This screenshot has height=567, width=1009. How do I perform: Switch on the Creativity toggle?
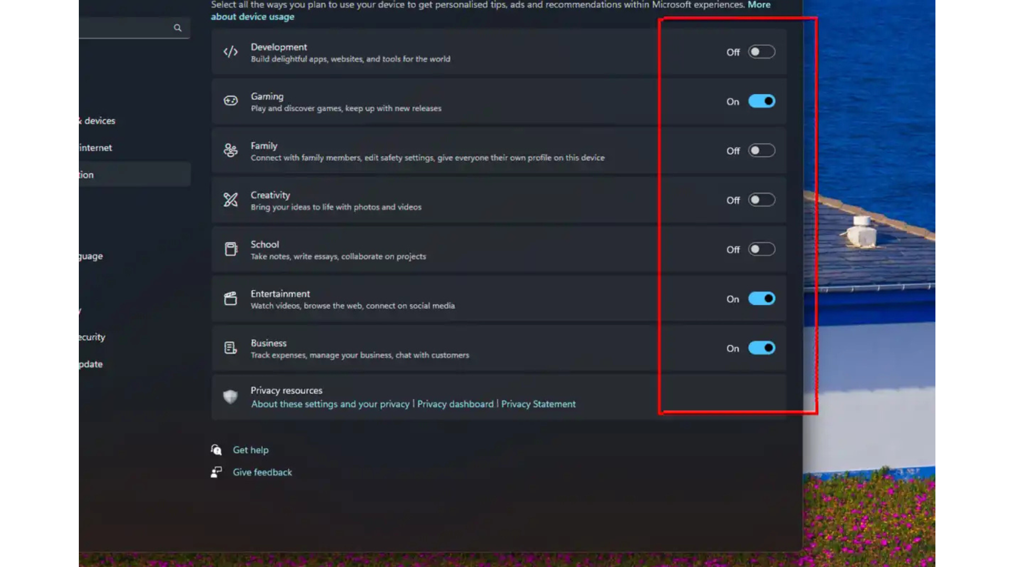click(761, 200)
